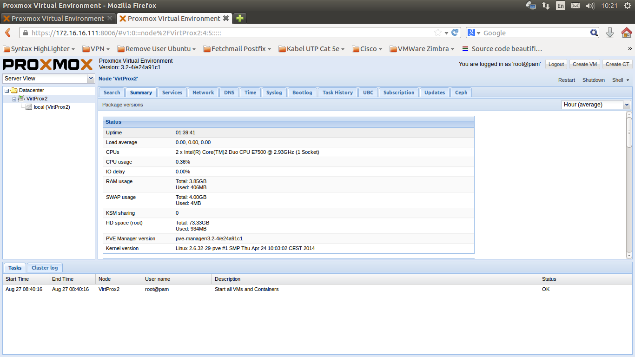The image size is (635, 357).
Task: Click the Restart node button
Action: pyautogui.click(x=567, y=80)
